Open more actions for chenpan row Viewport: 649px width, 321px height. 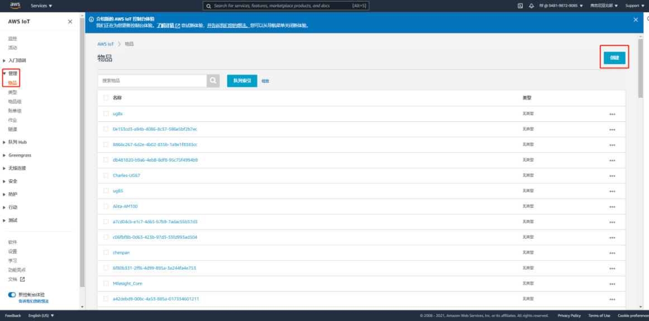click(612, 253)
